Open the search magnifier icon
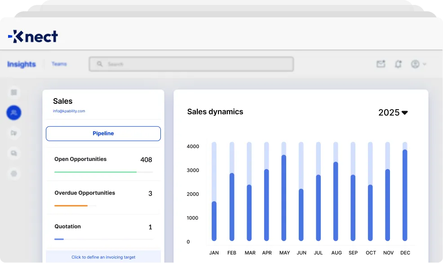443x263 pixels. point(99,64)
